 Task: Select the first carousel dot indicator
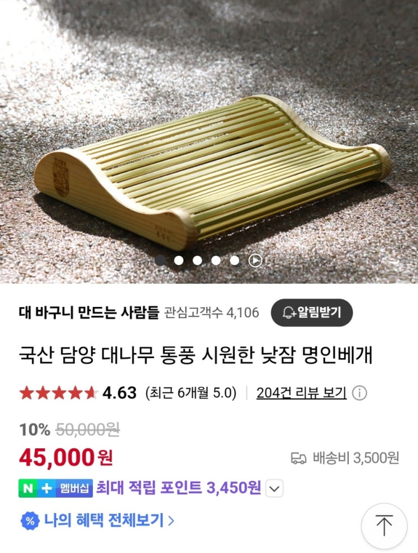160,260
